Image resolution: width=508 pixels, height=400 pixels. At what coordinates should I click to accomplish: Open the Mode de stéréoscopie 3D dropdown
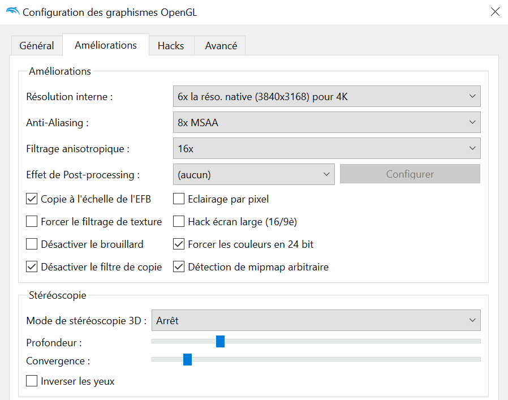point(316,320)
